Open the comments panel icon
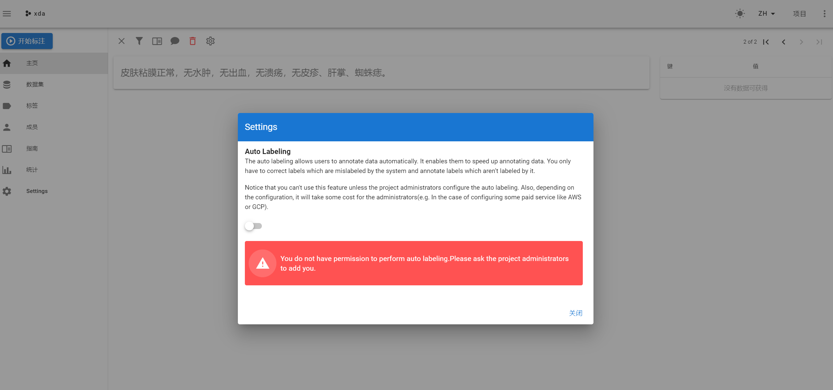 175,41
